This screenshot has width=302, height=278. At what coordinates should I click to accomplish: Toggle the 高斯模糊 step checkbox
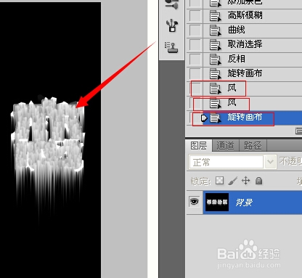195,16
